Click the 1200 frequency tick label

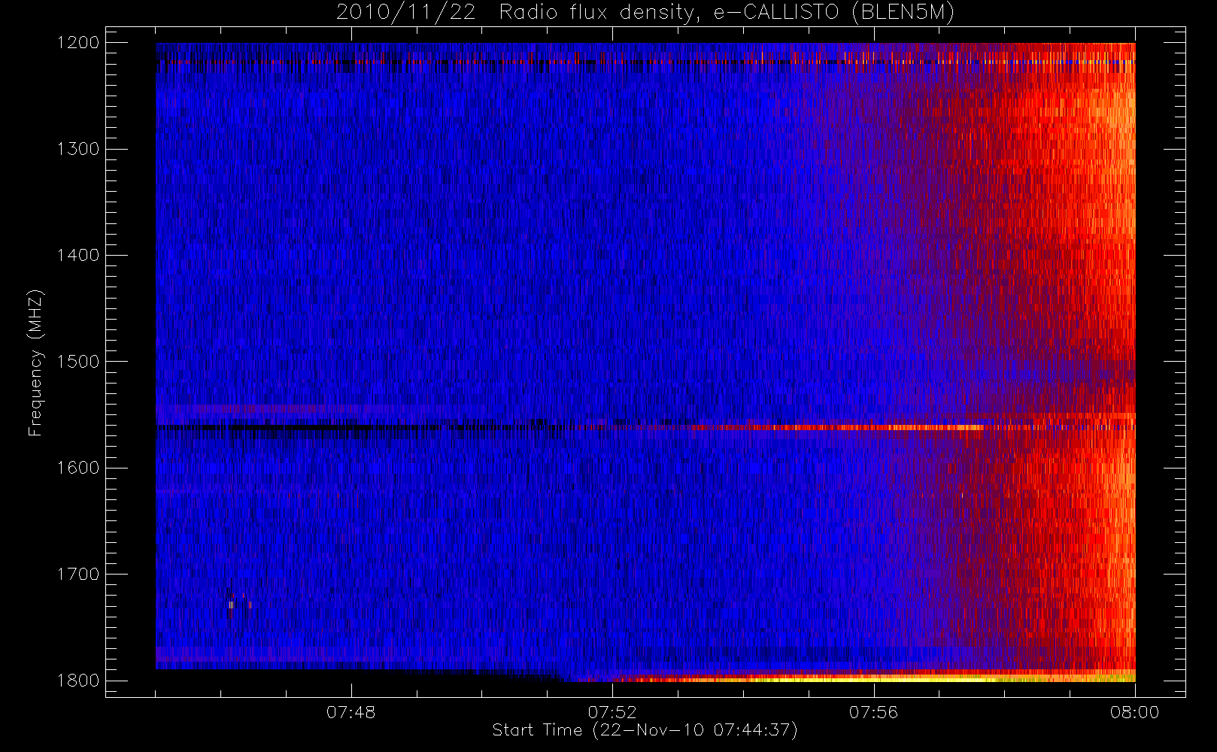78,43
